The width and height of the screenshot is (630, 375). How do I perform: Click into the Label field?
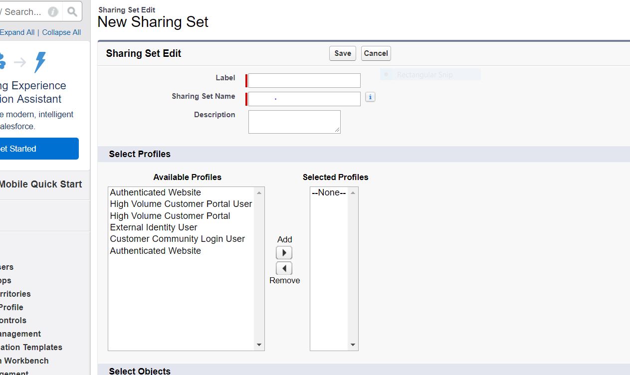coord(304,81)
